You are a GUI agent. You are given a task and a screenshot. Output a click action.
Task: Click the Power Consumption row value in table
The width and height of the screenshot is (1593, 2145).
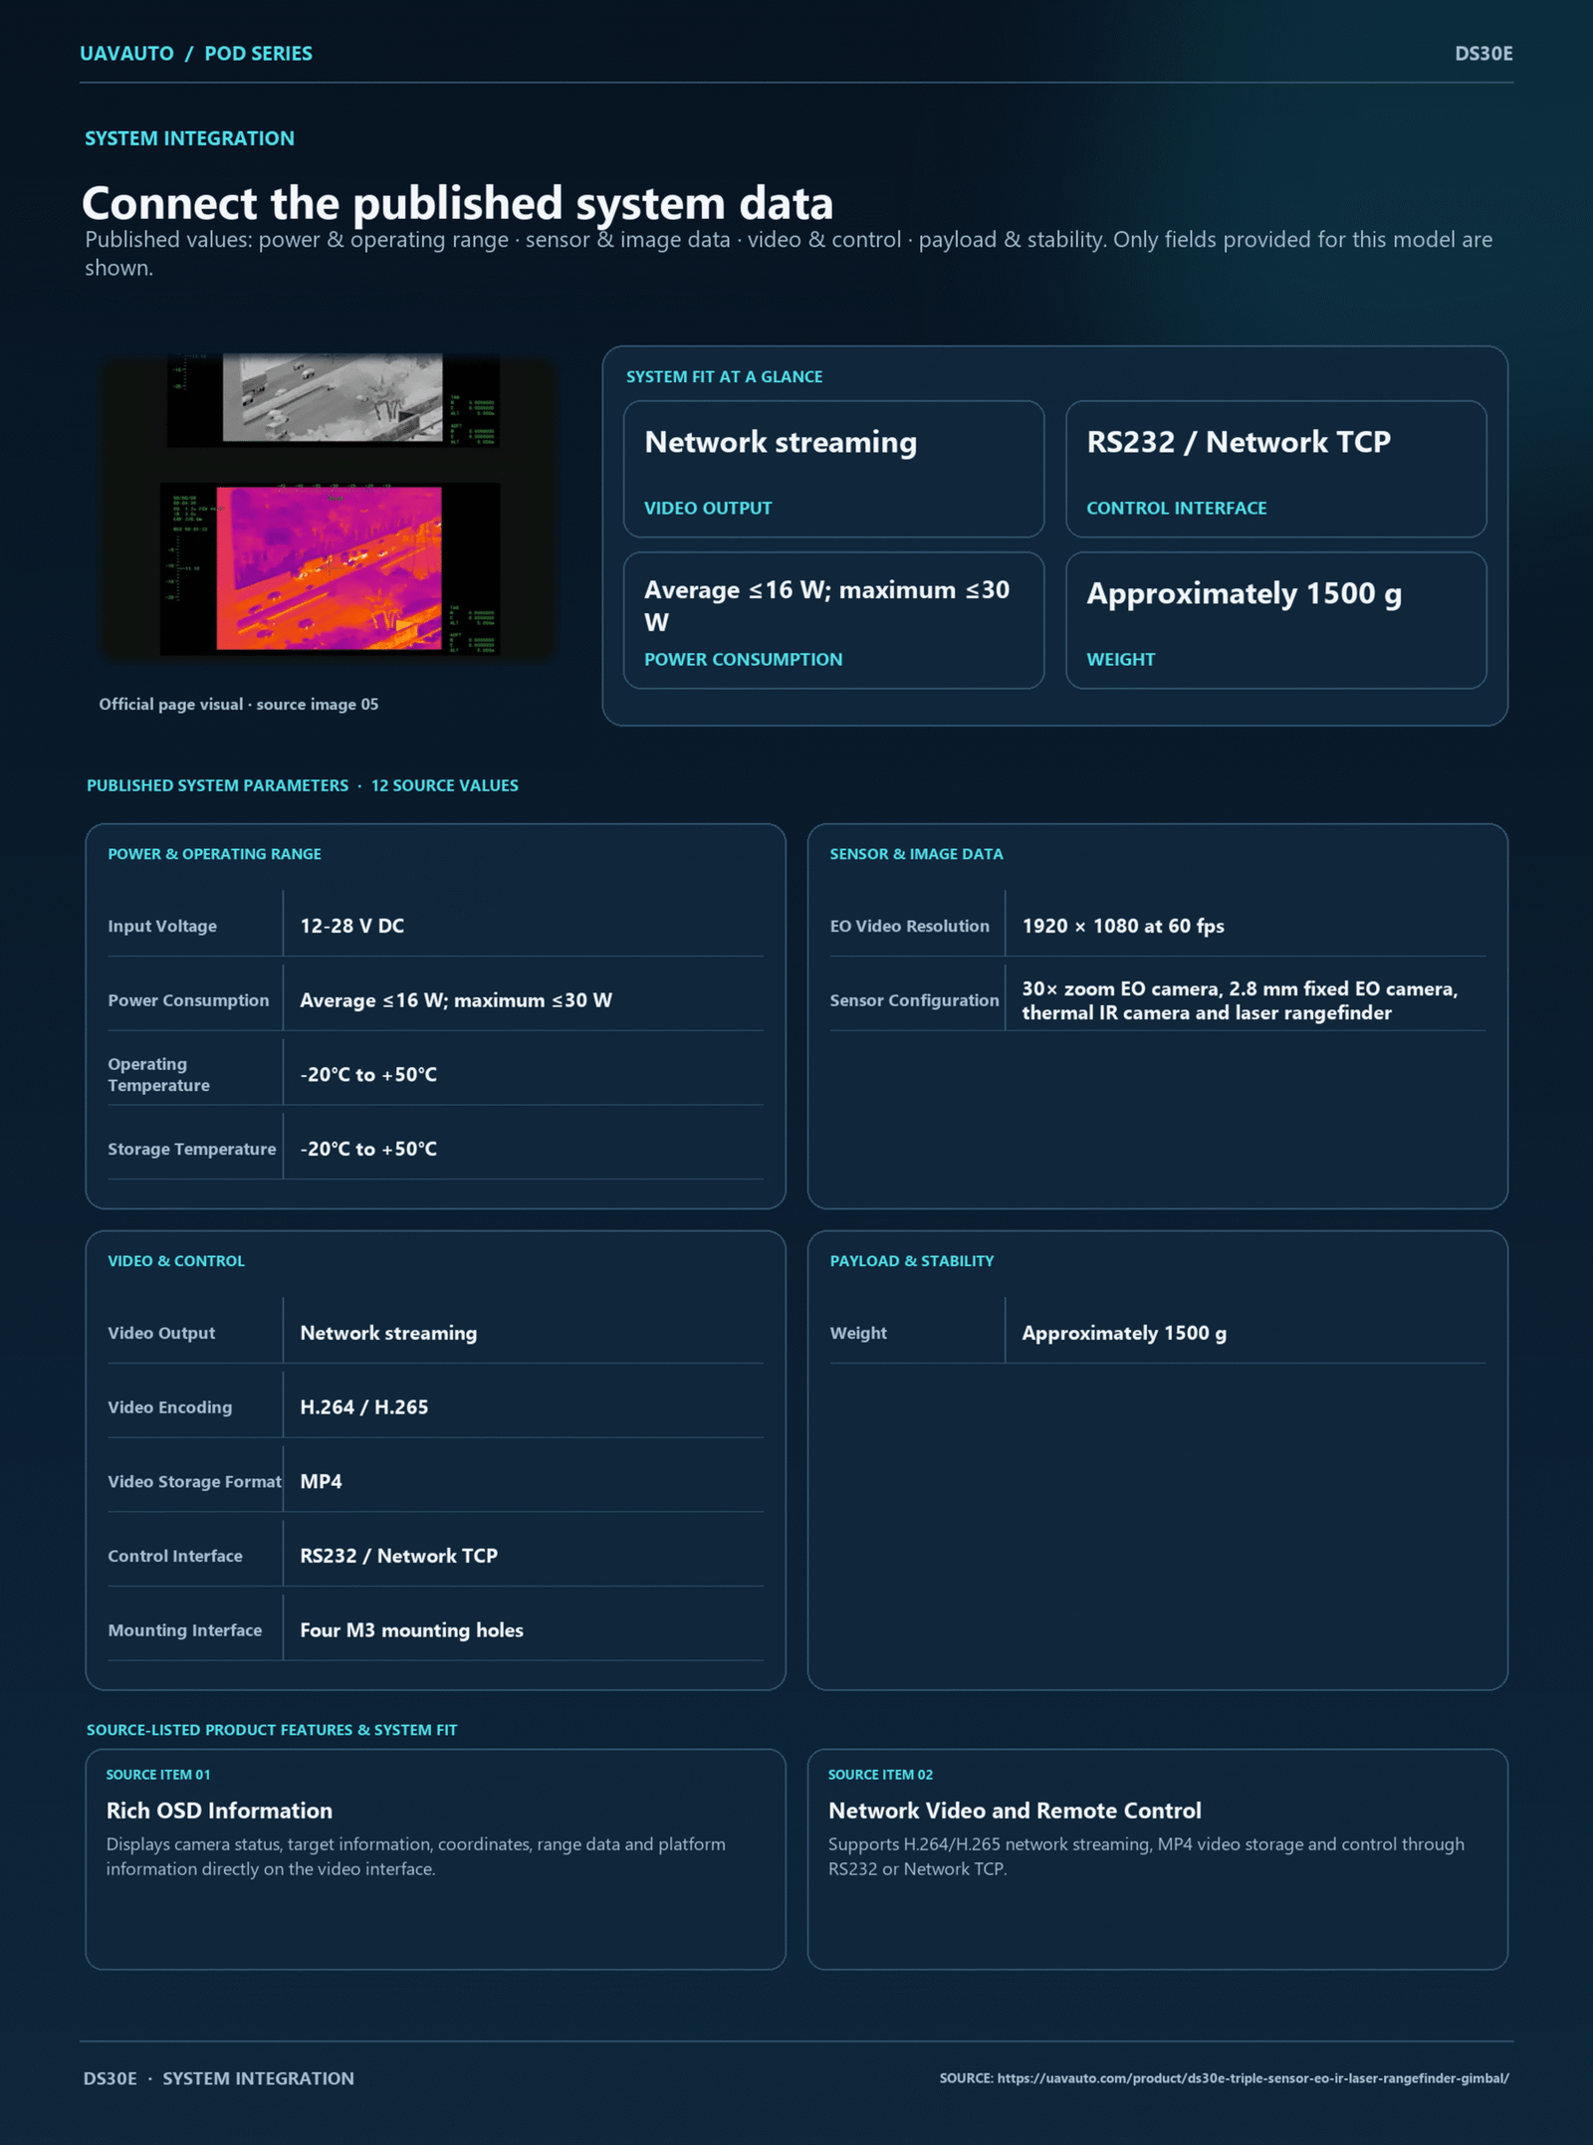456,1000
